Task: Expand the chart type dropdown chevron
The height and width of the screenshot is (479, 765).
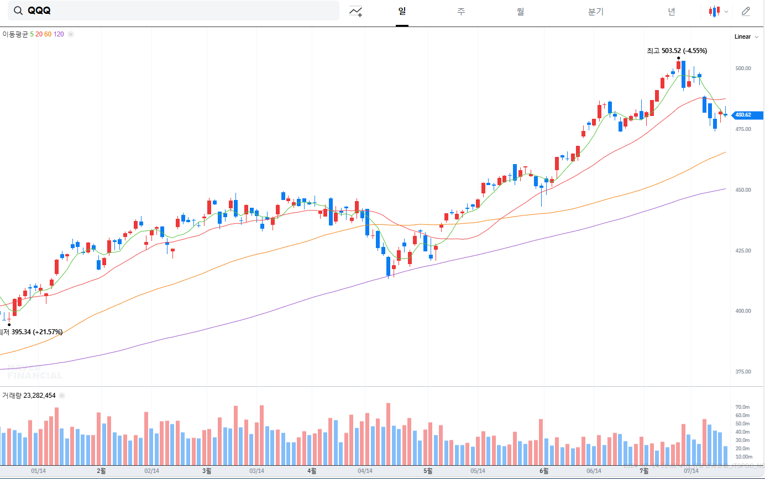Action: (726, 12)
